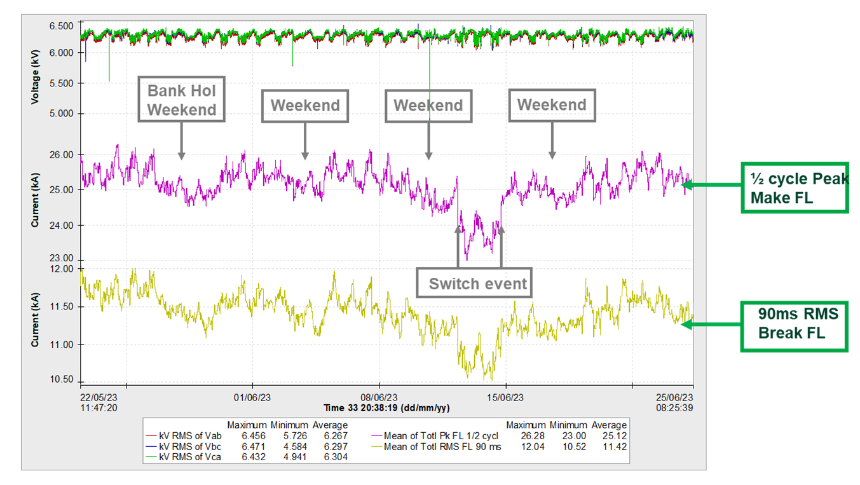Image resolution: width=860 pixels, height=485 pixels.
Task: Click the Bank Hol Weekend annotation box
Action: tap(182, 100)
